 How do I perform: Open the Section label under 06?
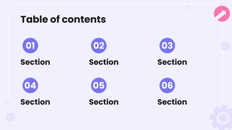point(172,102)
